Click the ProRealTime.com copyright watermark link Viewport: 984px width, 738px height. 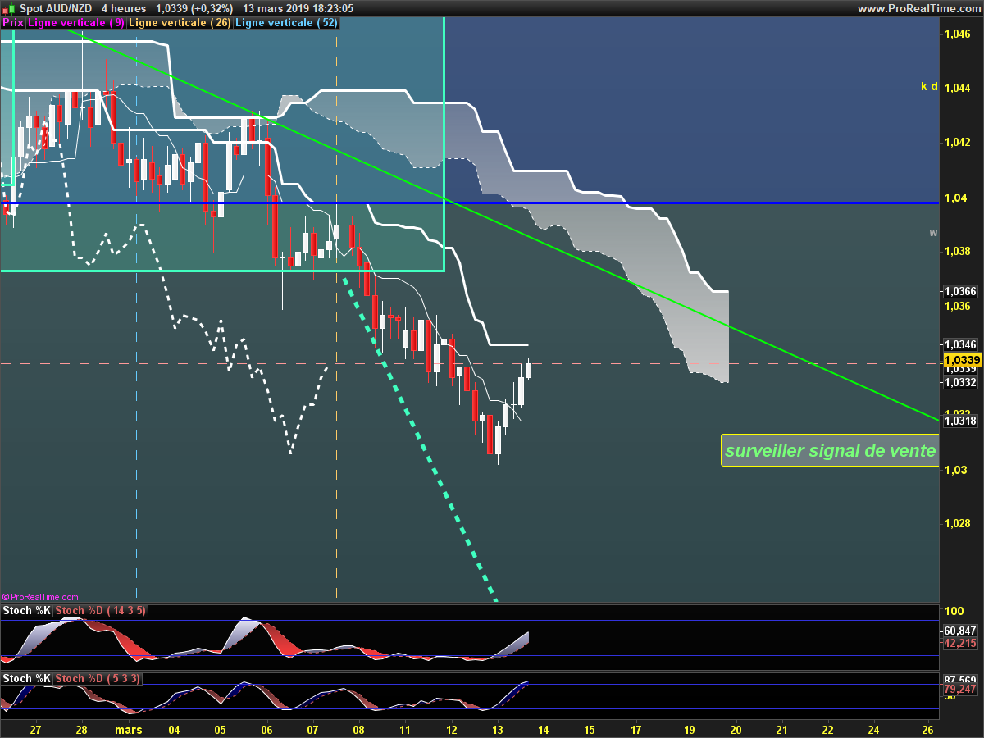pos(40,597)
